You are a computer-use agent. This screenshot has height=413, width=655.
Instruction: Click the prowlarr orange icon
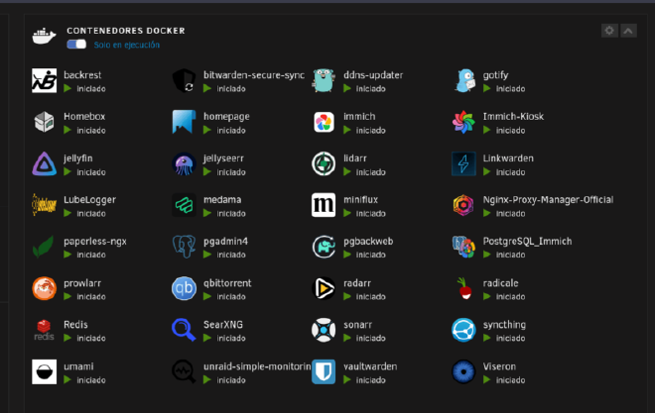[45, 288]
